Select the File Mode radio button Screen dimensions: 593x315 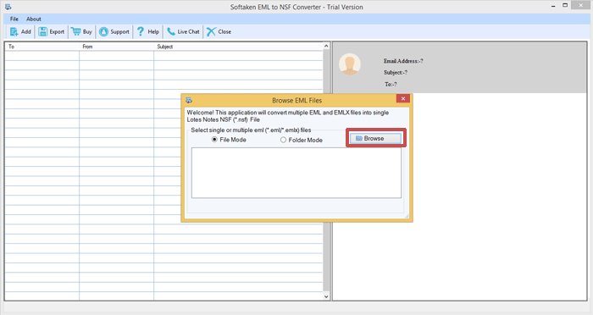click(x=214, y=140)
